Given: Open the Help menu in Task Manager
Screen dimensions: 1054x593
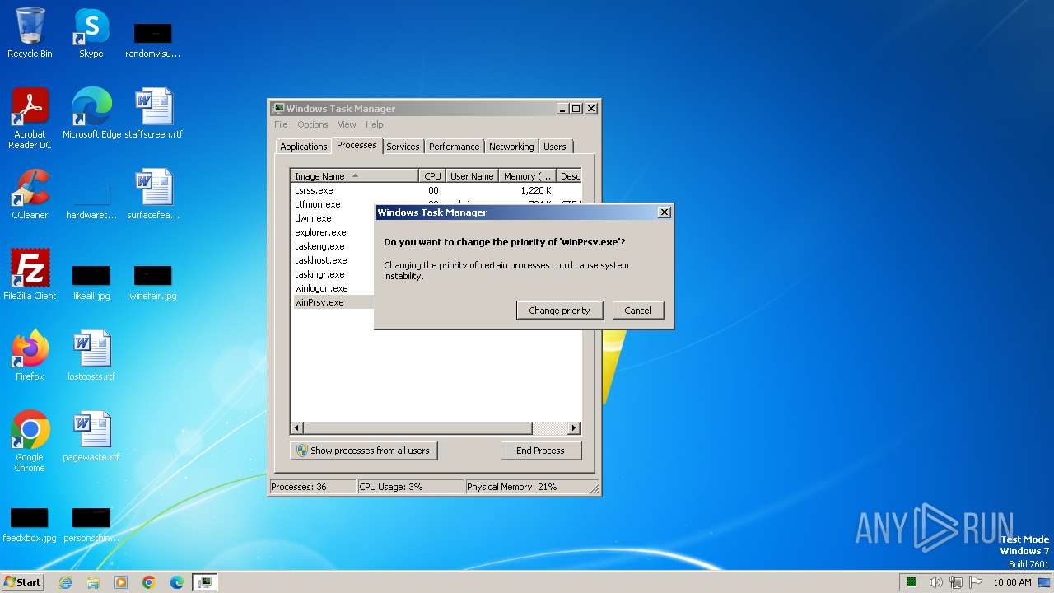Looking at the screenshot, I should point(375,124).
